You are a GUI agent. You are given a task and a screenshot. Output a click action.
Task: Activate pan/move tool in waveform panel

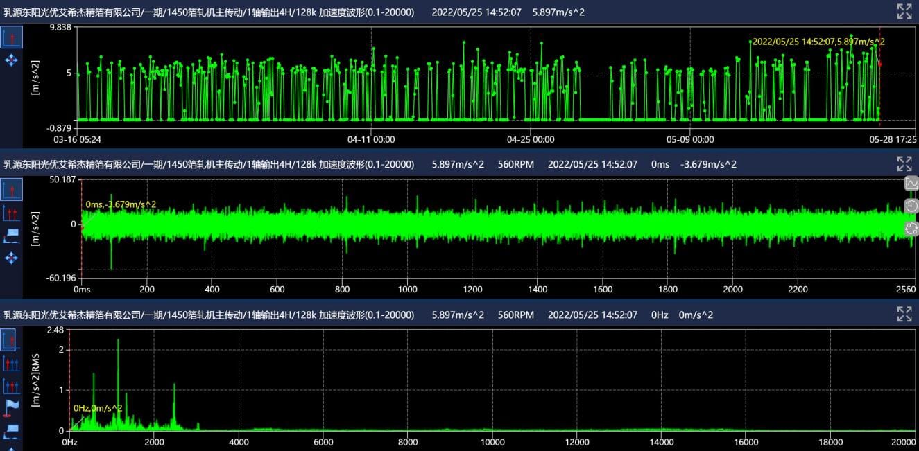pos(11,258)
